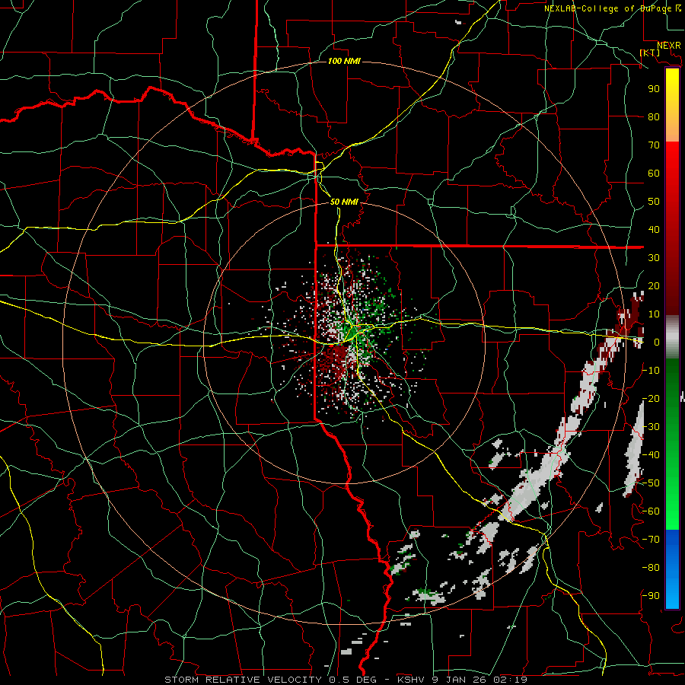
Task: Click the "-90" scale value
Action: pyautogui.click(x=652, y=596)
